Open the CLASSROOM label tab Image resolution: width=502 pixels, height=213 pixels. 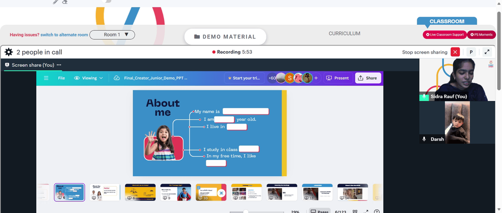[x=447, y=21]
